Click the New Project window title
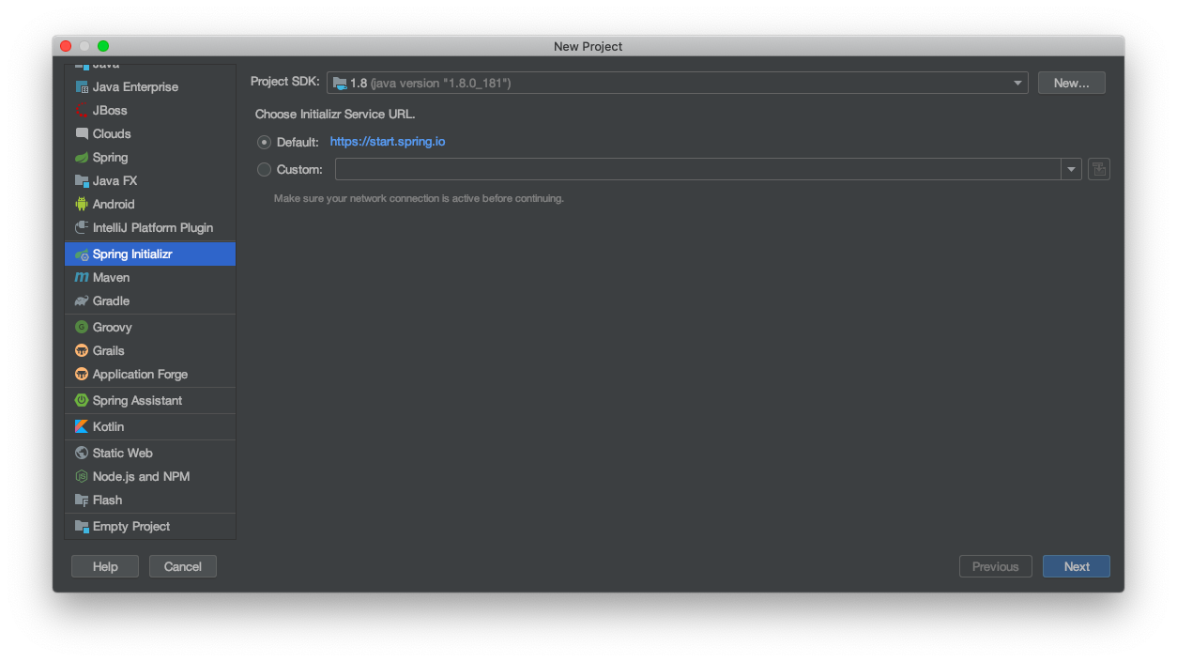 [588, 47]
